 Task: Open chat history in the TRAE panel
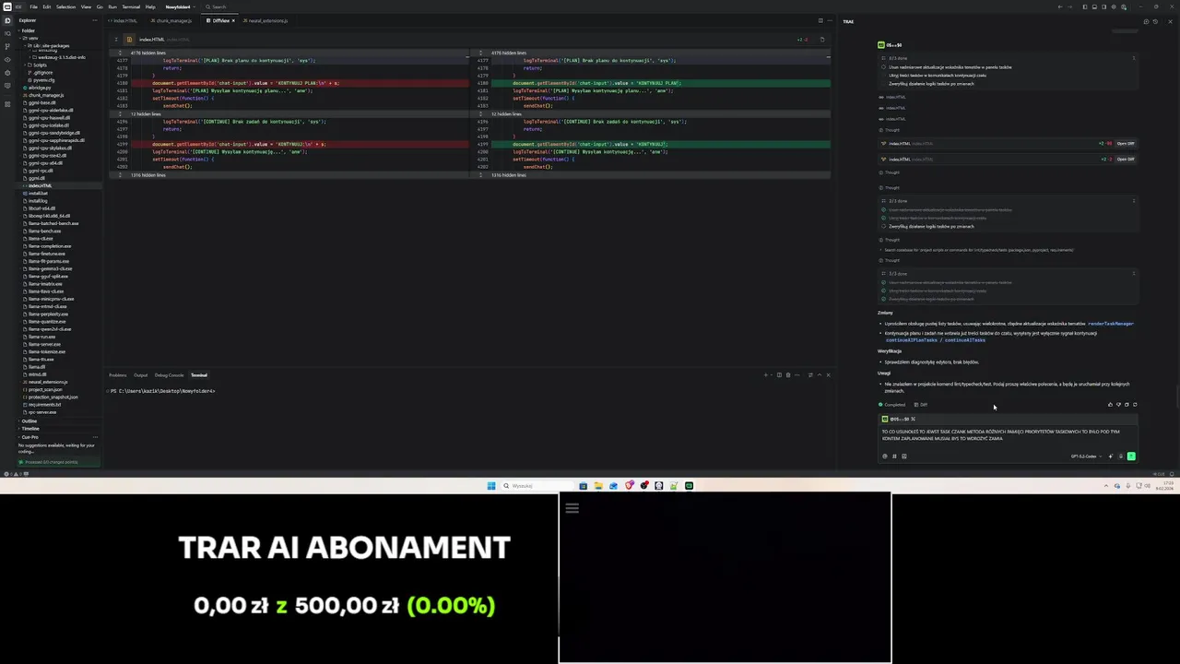click(1153, 21)
